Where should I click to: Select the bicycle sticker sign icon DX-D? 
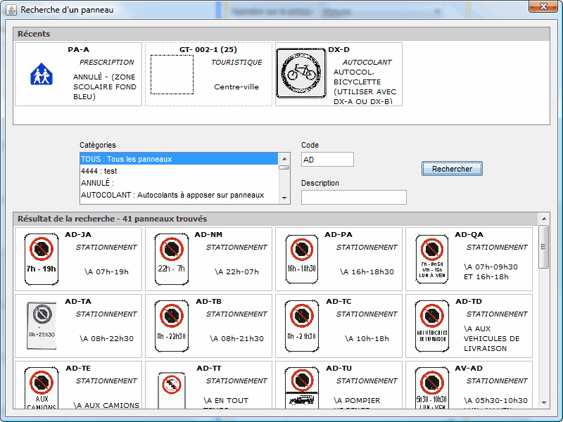coord(301,74)
